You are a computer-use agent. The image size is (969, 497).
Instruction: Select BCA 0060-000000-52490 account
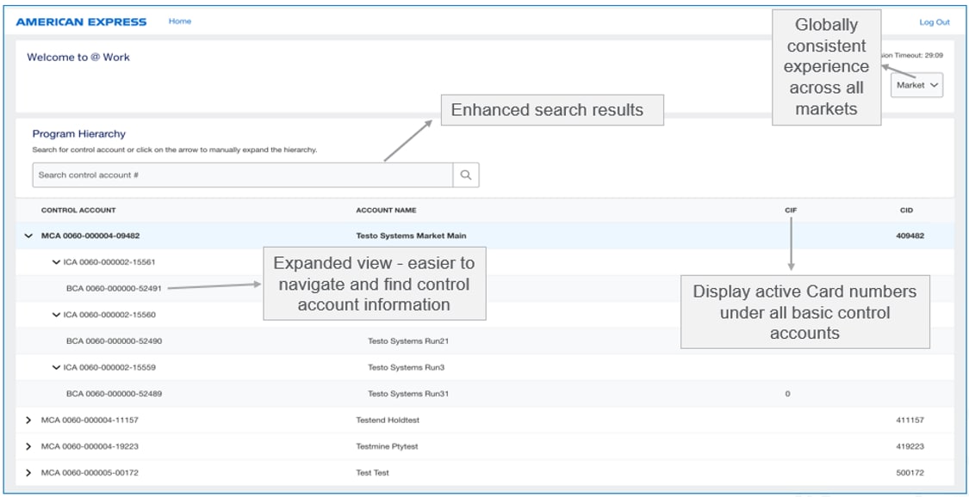[x=114, y=341]
